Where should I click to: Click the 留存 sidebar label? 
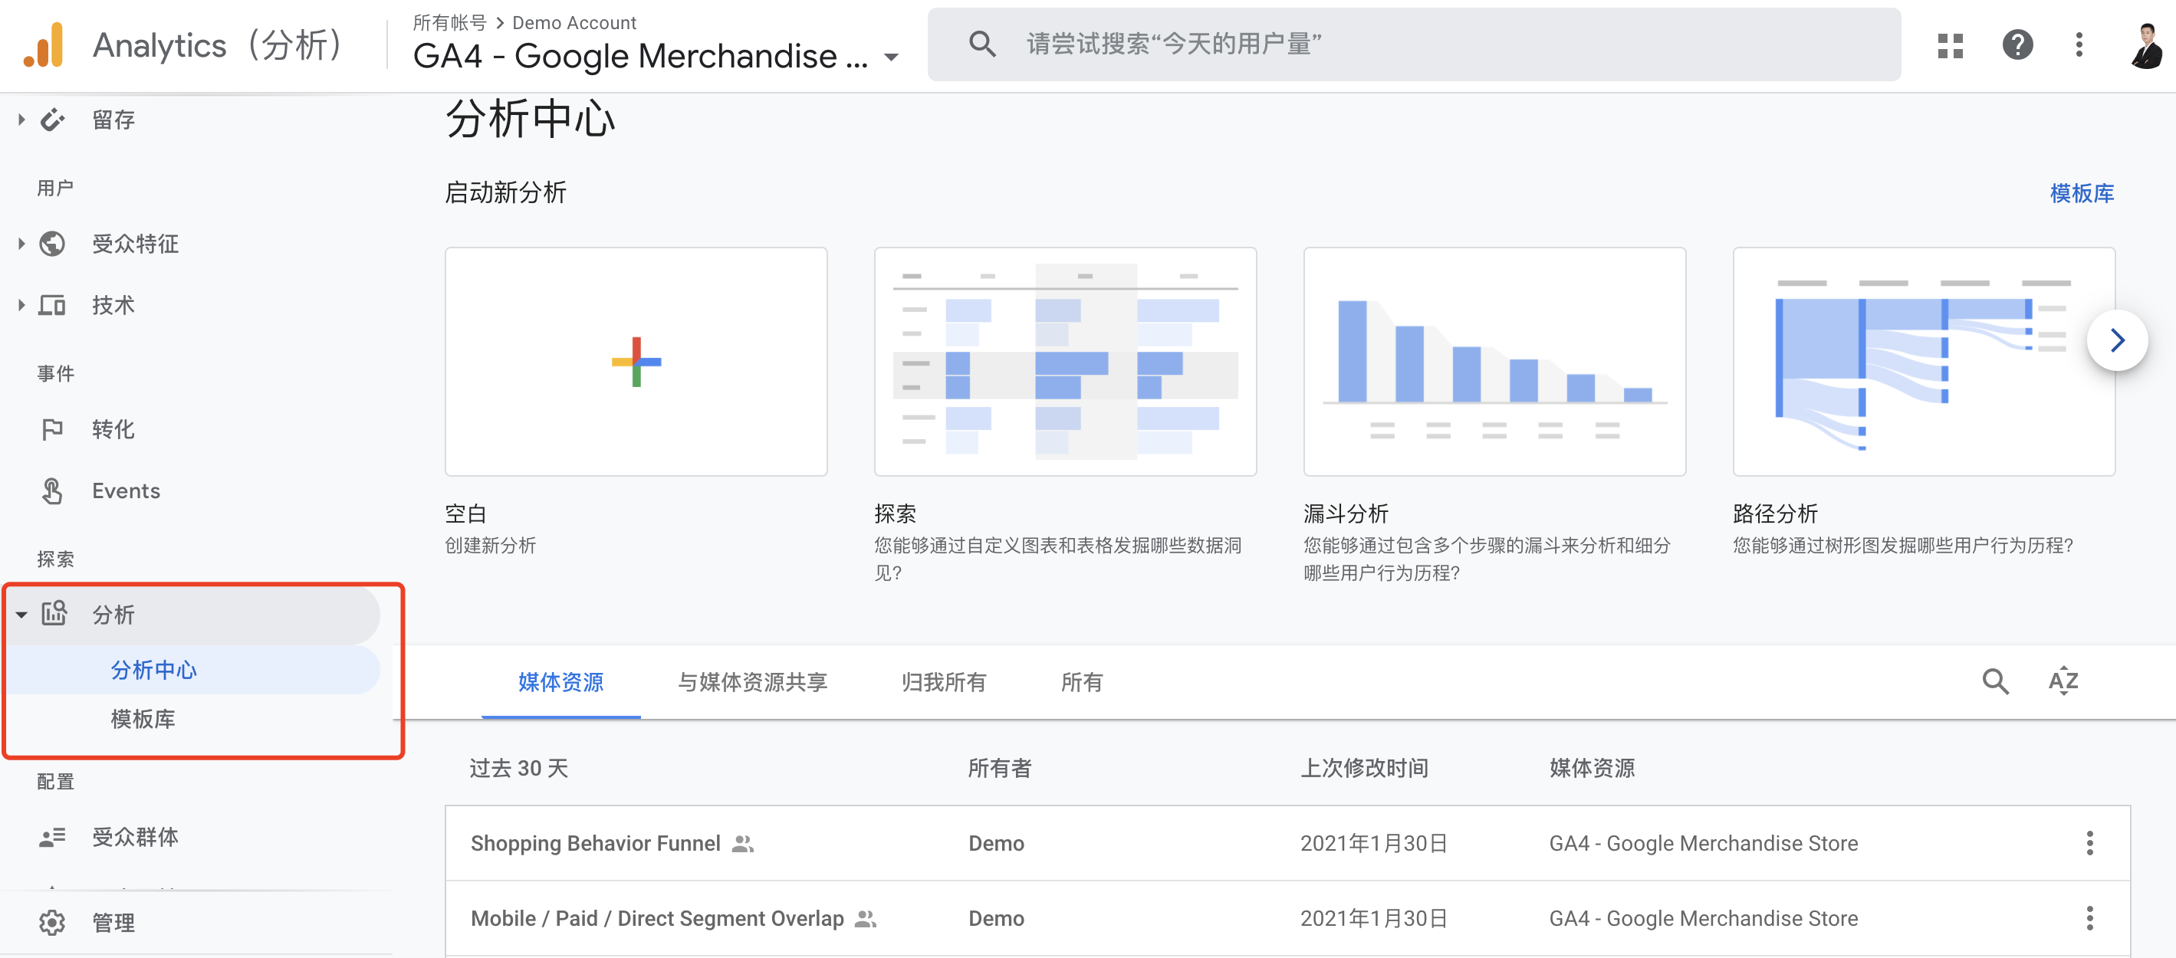tap(113, 120)
